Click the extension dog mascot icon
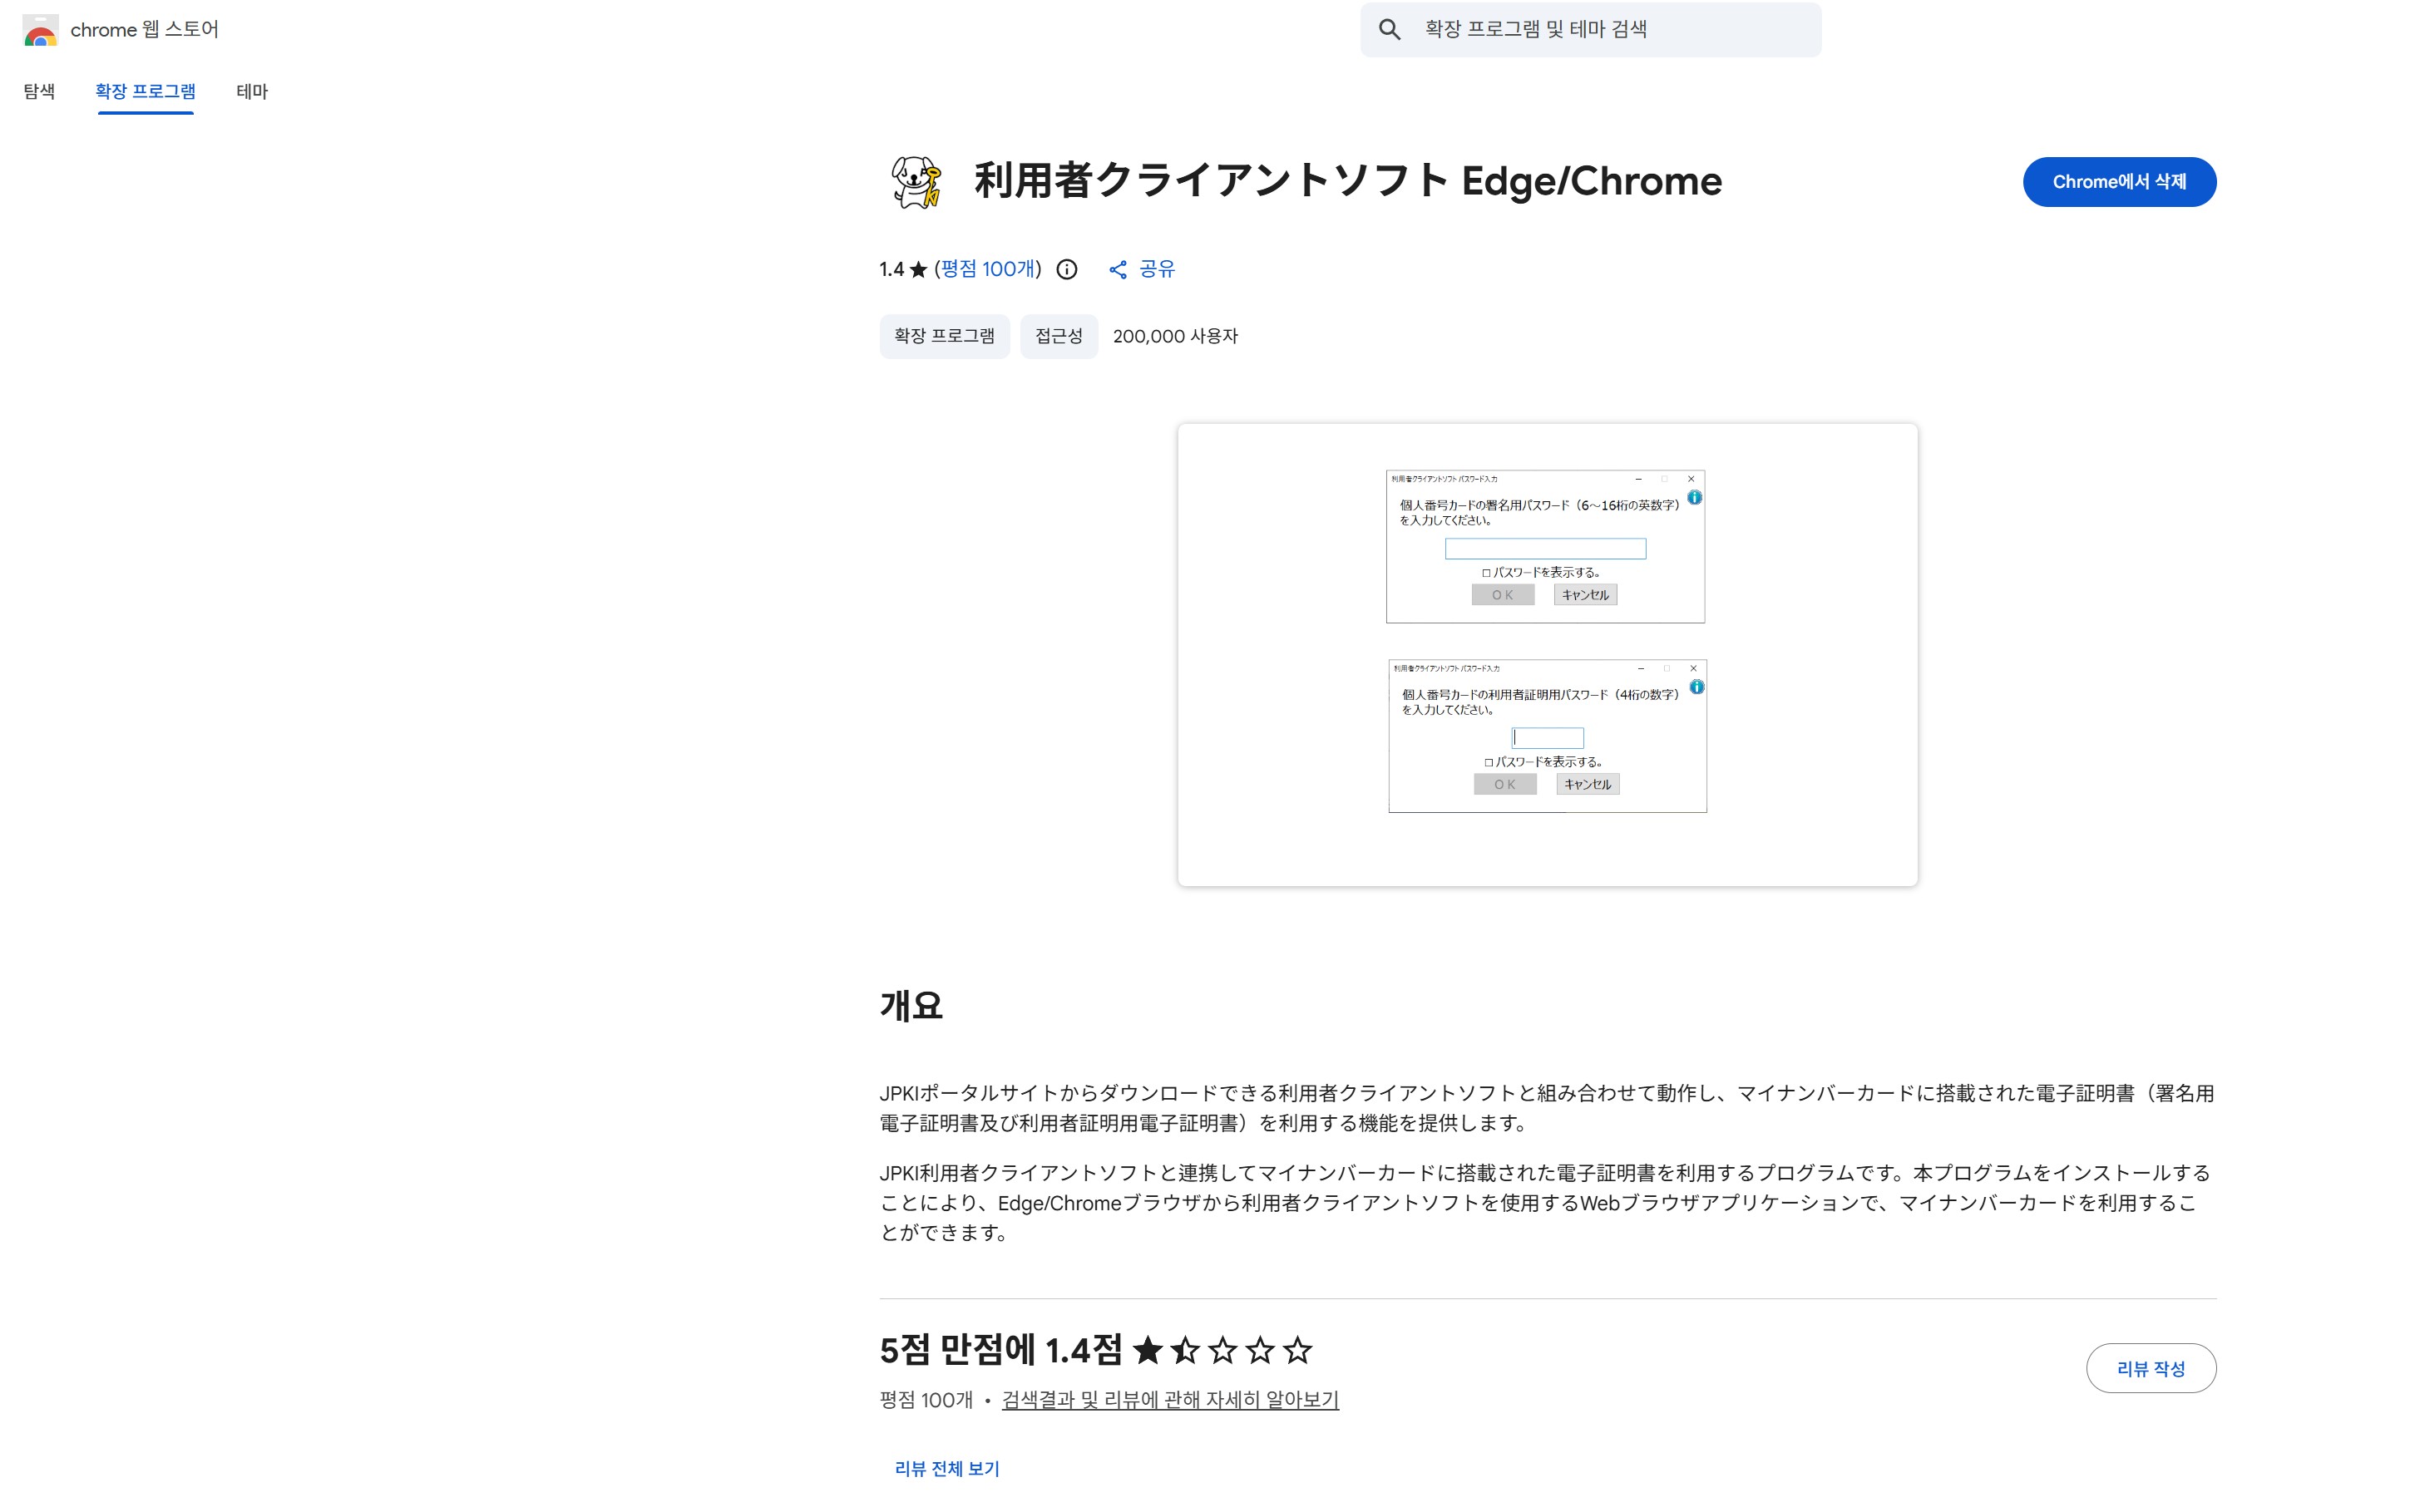 coord(916,182)
